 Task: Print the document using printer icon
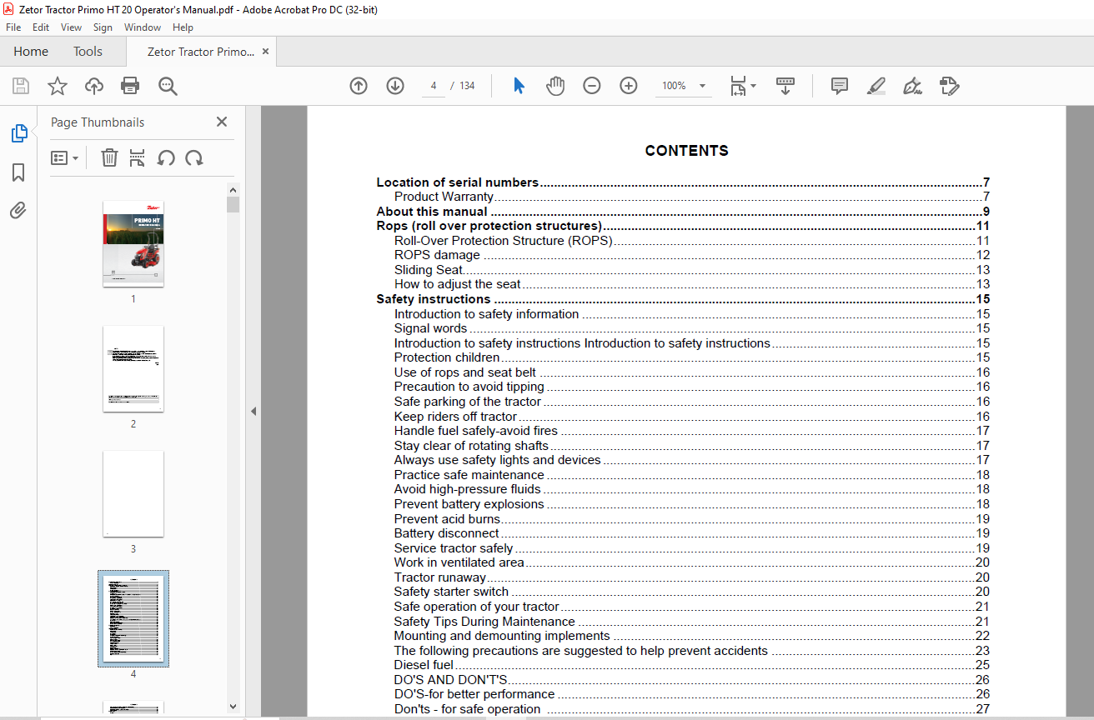click(130, 86)
